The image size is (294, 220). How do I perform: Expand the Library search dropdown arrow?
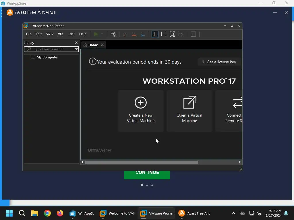(76, 49)
